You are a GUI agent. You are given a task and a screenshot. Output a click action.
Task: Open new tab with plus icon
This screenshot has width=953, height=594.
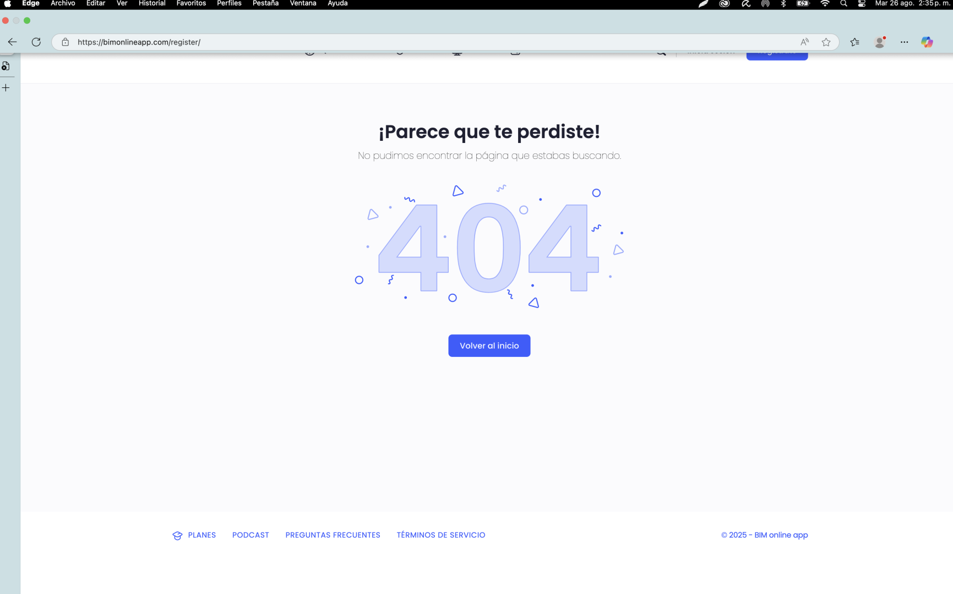pyautogui.click(x=6, y=87)
